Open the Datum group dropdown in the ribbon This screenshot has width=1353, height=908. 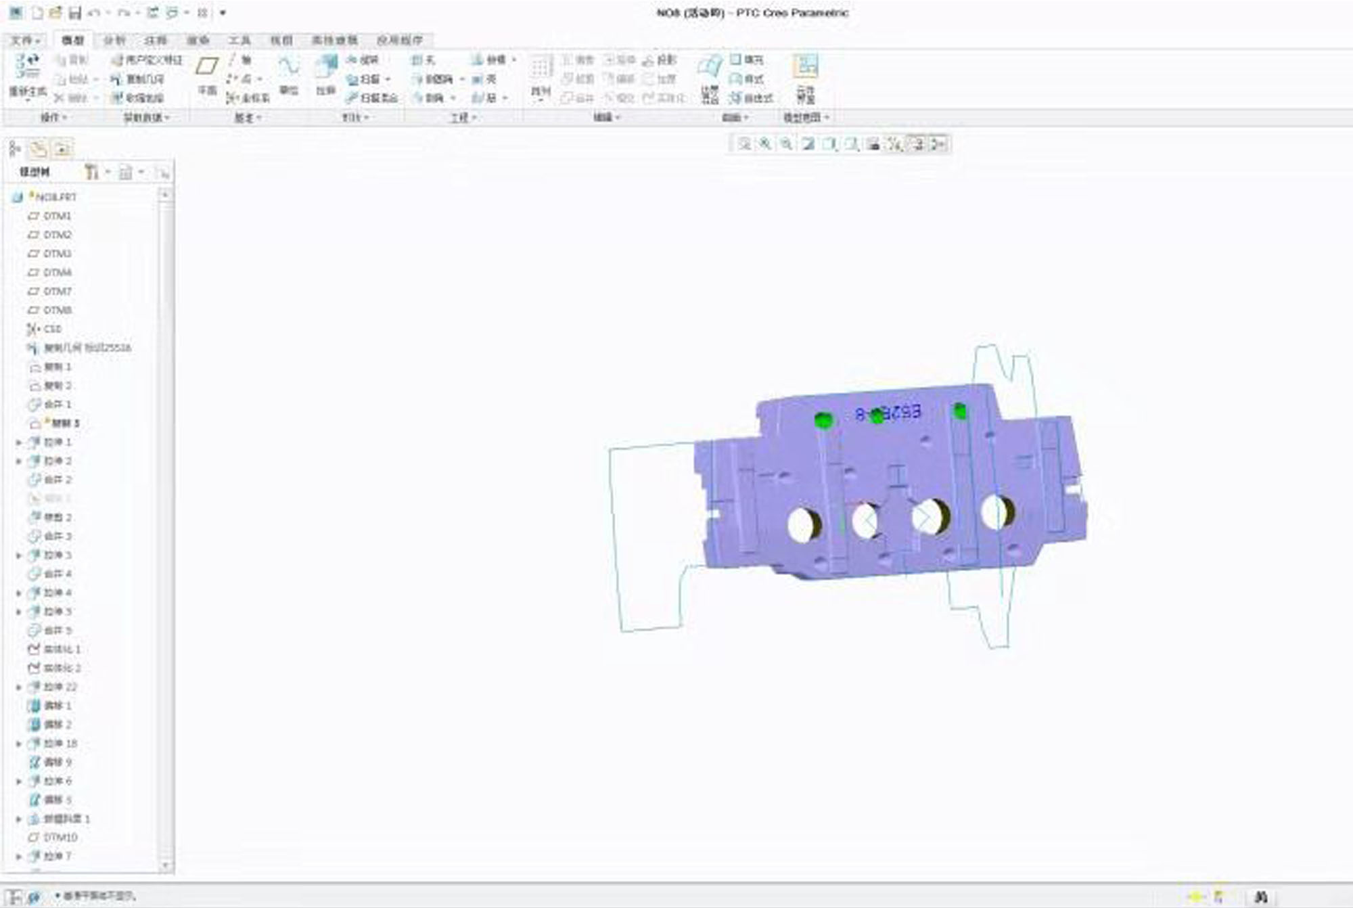point(248,118)
